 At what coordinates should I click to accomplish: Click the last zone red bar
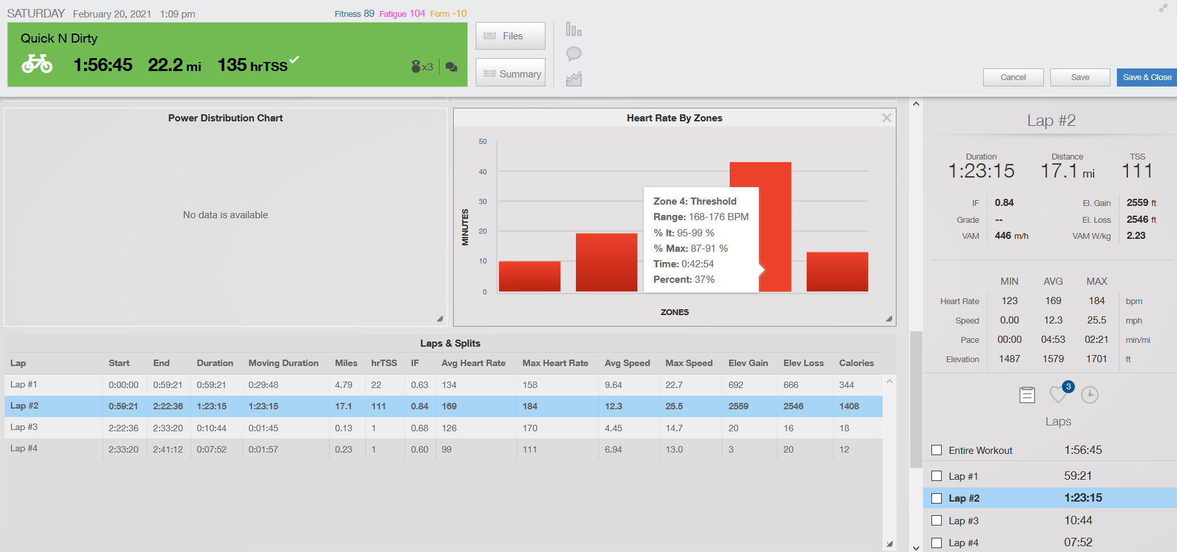837,272
